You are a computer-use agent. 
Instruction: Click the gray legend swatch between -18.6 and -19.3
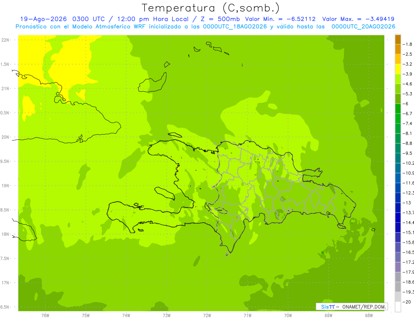[398, 287]
